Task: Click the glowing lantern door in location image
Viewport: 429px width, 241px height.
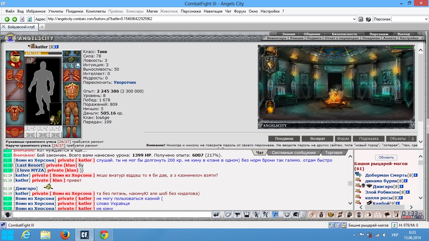Action: 270,108
